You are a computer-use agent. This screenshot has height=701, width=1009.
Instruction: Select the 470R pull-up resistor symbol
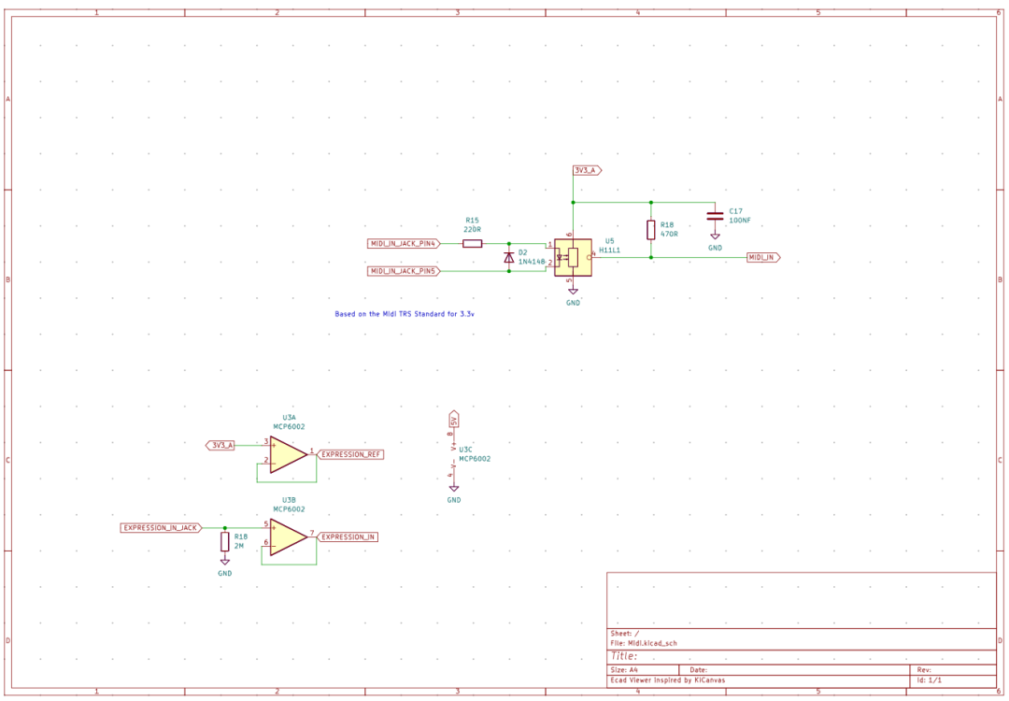(x=650, y=230)
